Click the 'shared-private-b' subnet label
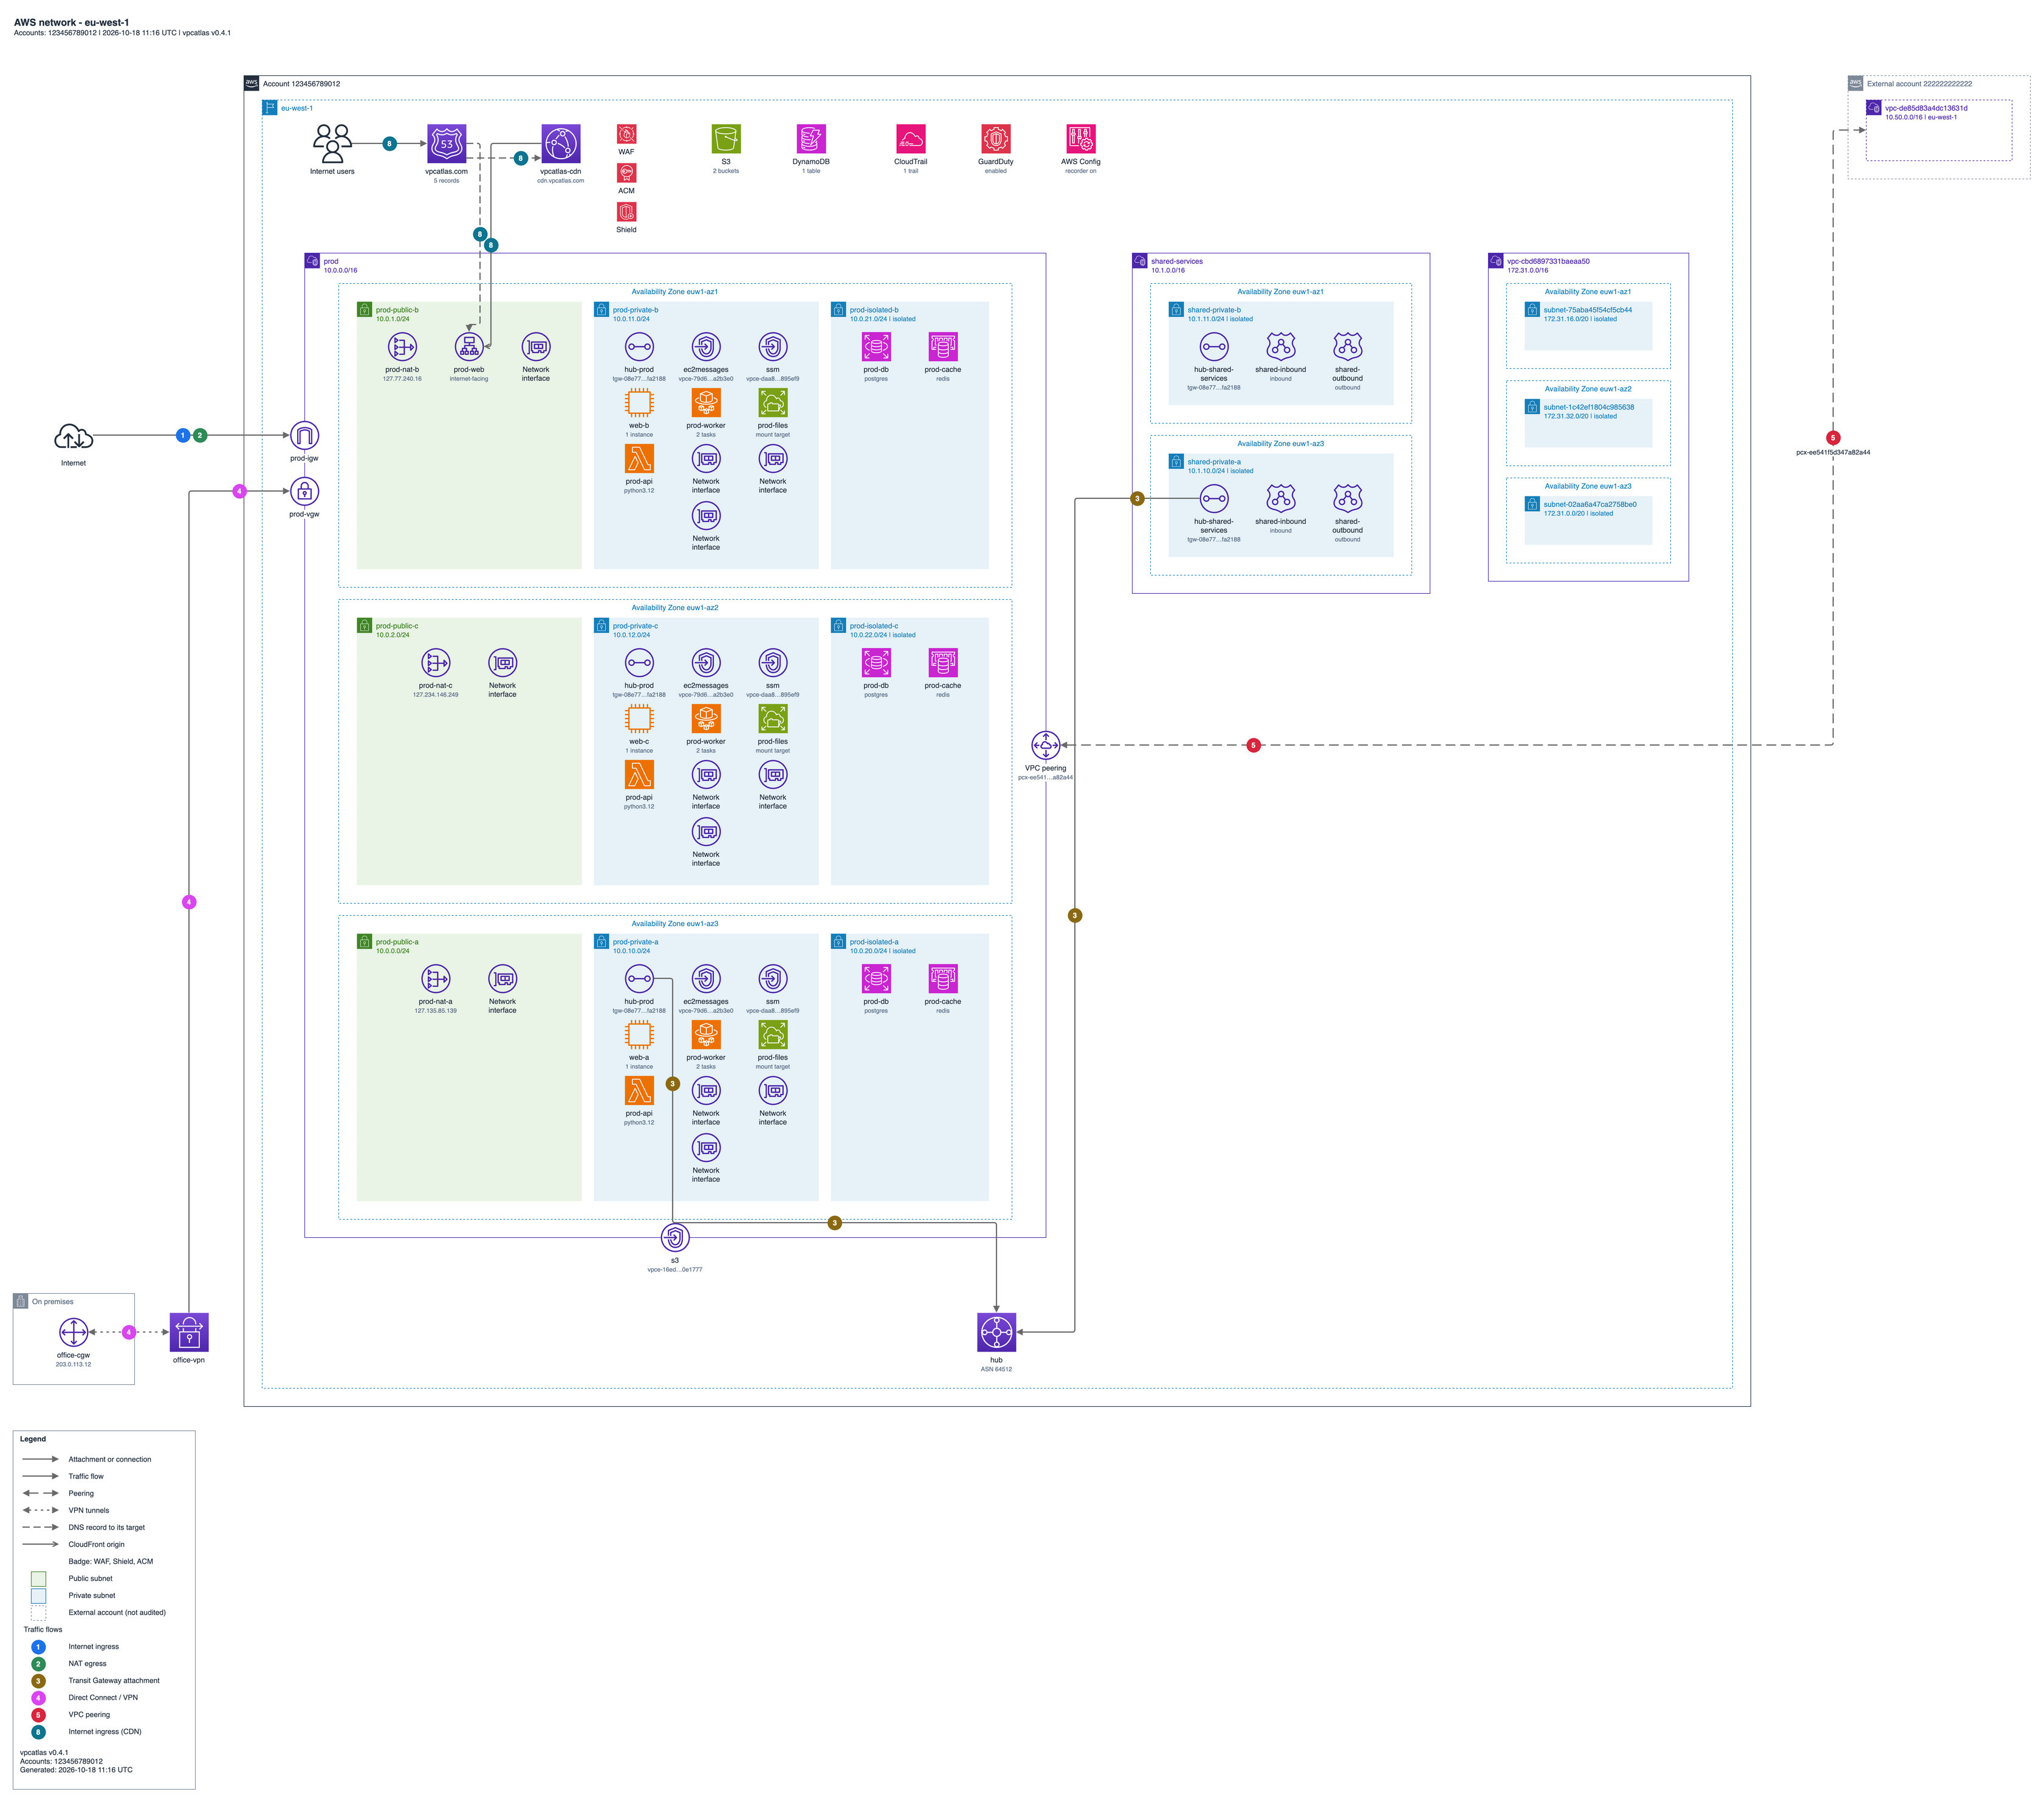The height and width of the screenshot is (1803, 2044). click(1214, 310)
